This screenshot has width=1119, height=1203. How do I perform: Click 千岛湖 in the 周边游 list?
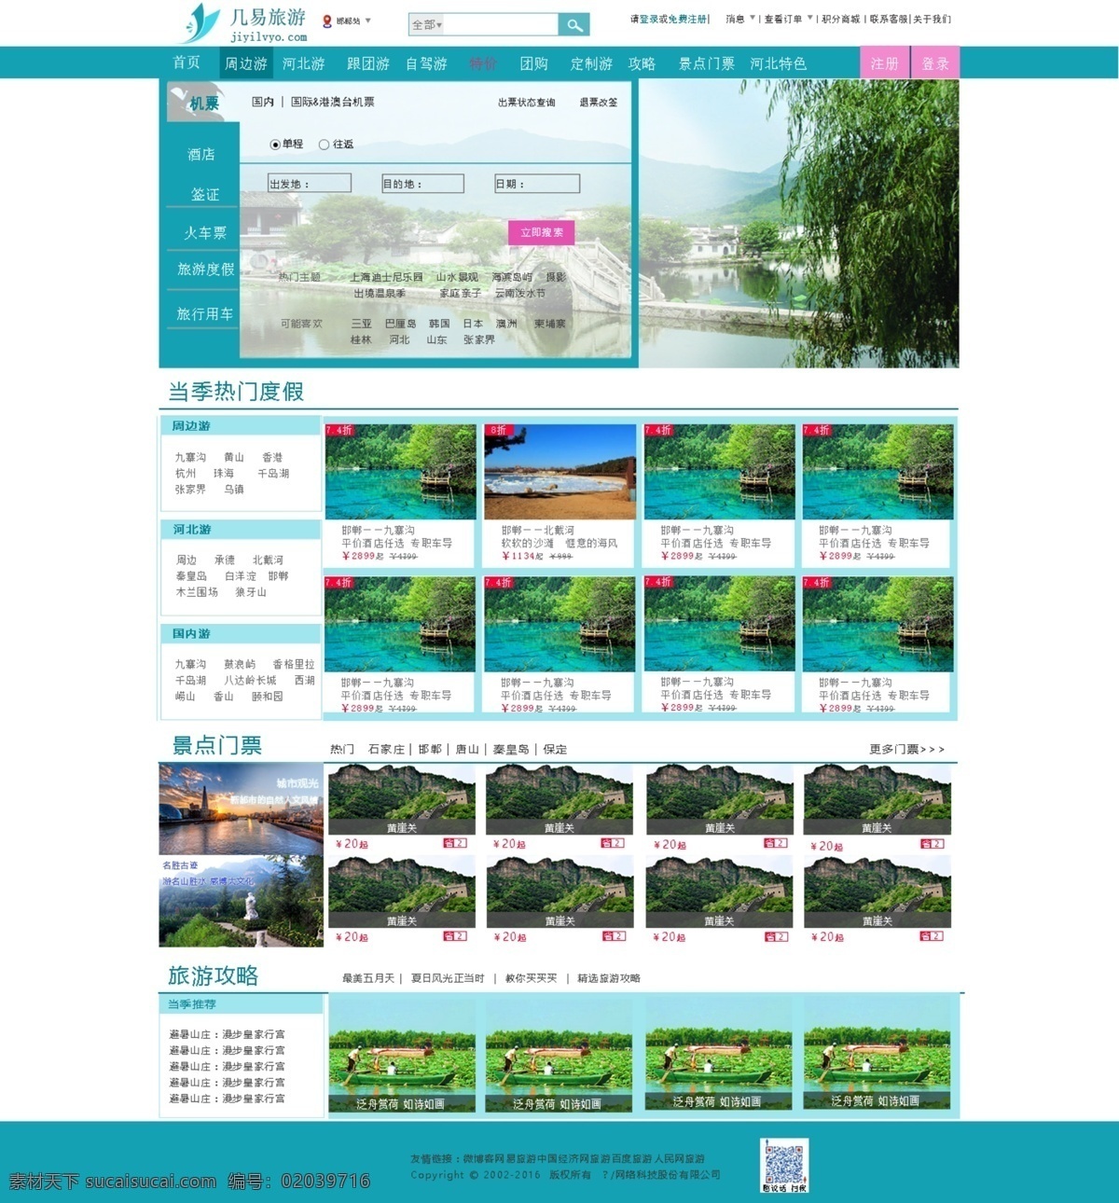coord(273,474)
